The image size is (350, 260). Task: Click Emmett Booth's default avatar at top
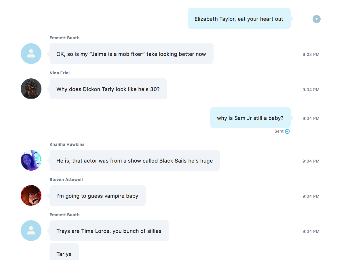click(x=31, y=54)
